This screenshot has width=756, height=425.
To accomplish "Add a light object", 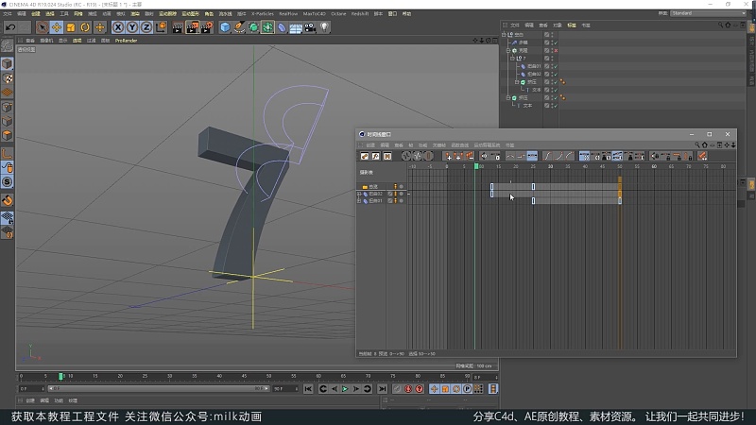I will point(324,27).
